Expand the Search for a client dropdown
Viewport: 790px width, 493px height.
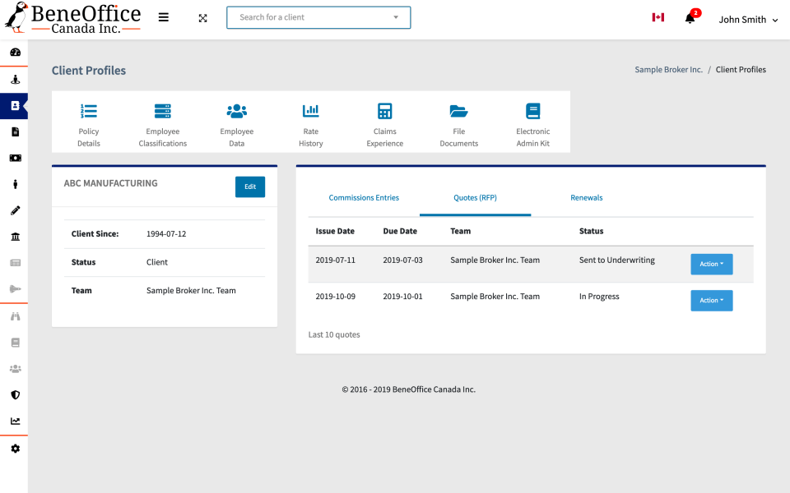(394, 16)
